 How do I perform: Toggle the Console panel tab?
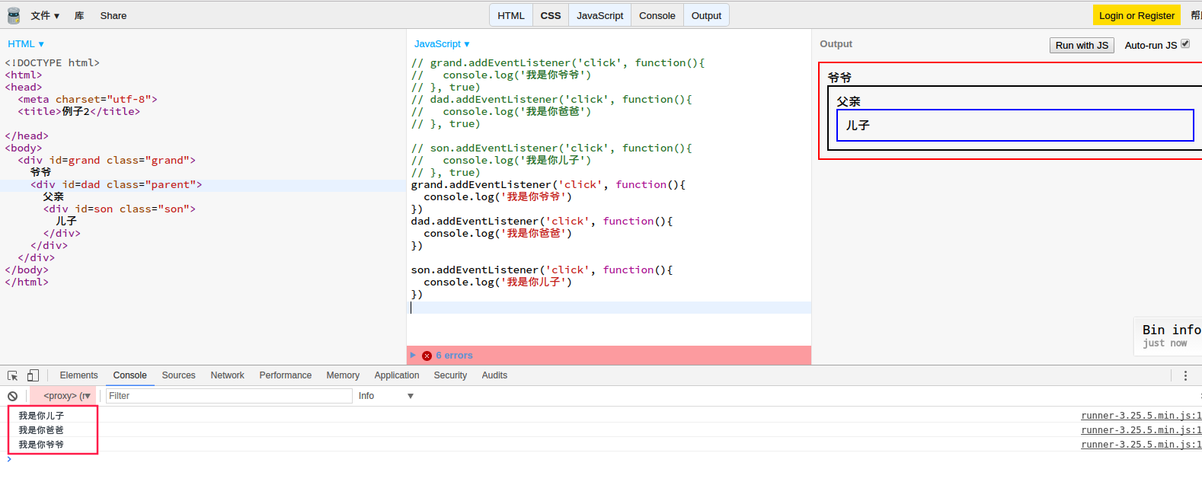(657, 15)
